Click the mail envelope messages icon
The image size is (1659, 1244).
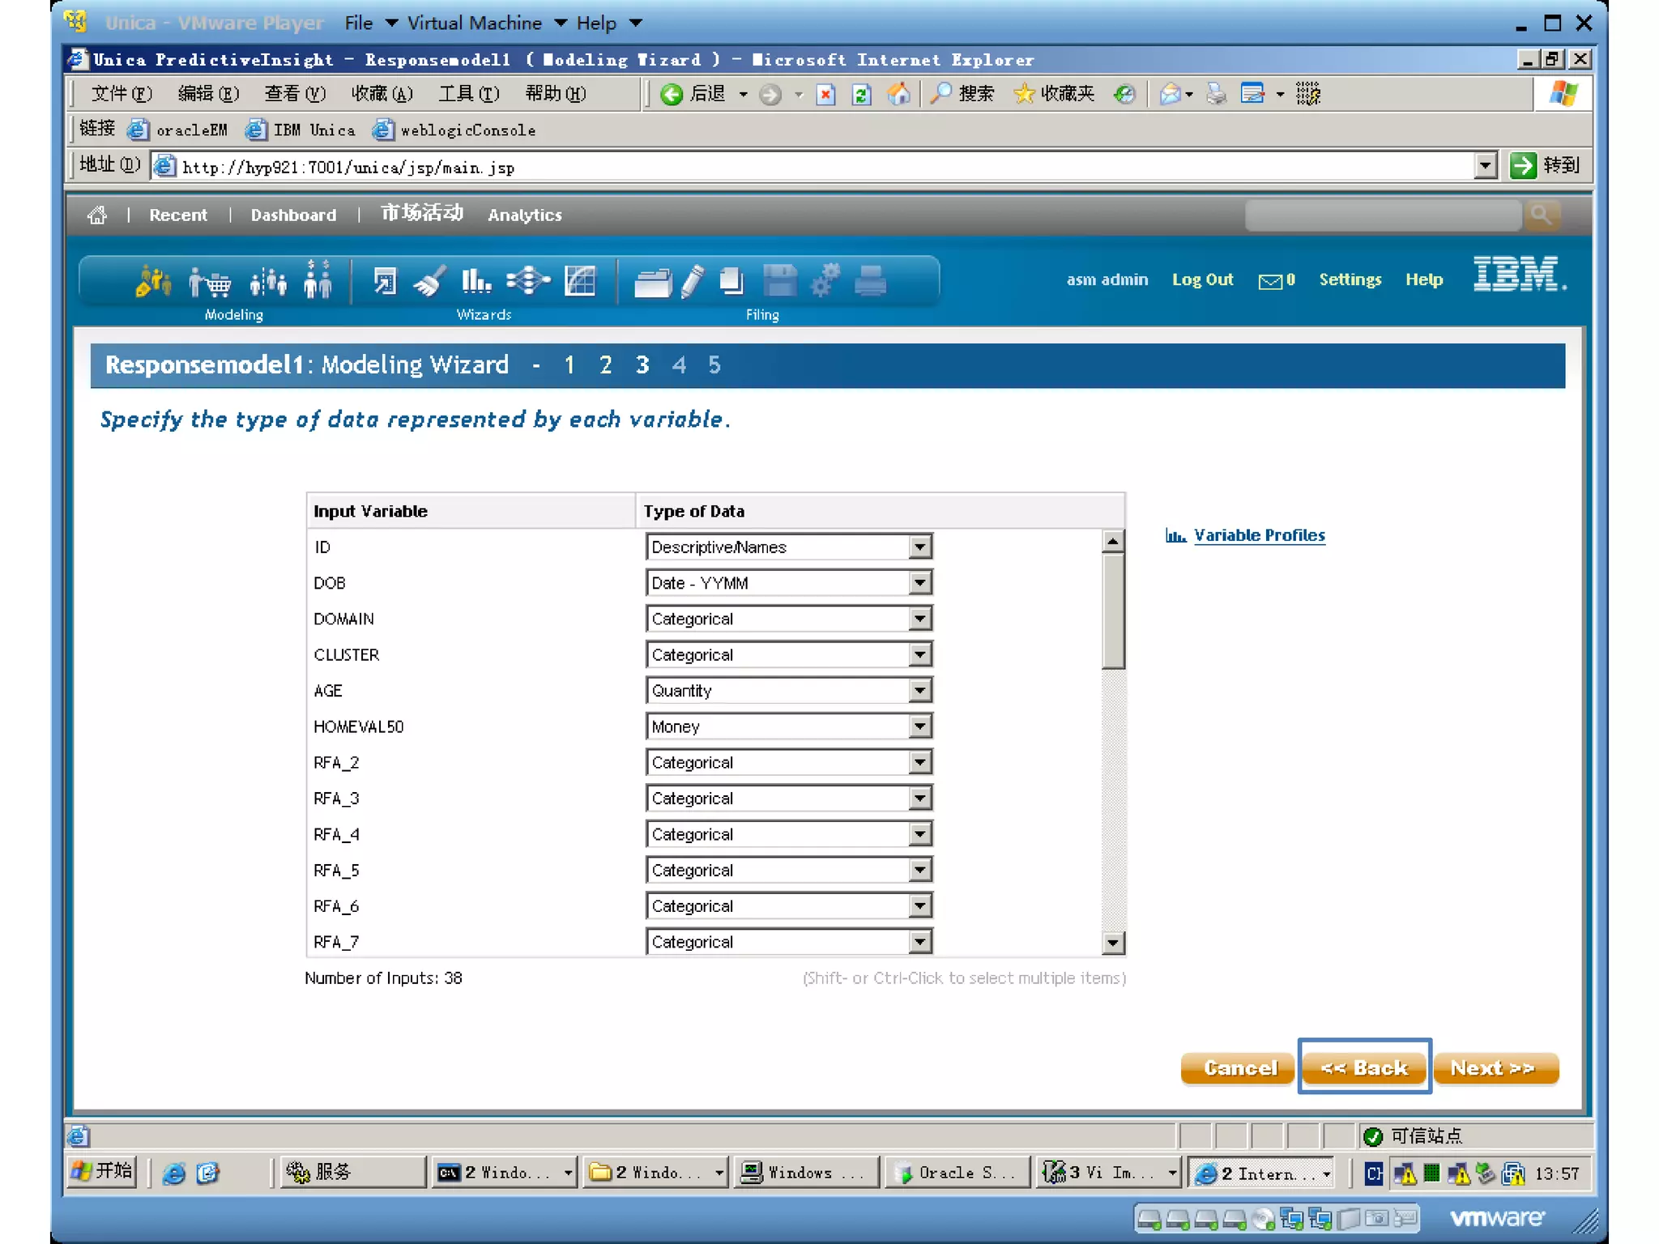coord(1270,280)
